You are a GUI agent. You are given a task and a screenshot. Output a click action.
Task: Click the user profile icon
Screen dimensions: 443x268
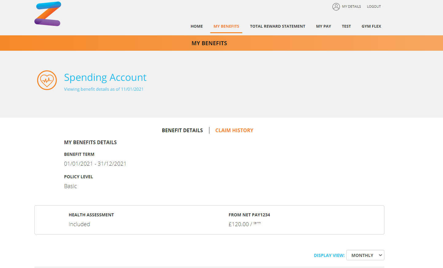[x=336, y=7]
